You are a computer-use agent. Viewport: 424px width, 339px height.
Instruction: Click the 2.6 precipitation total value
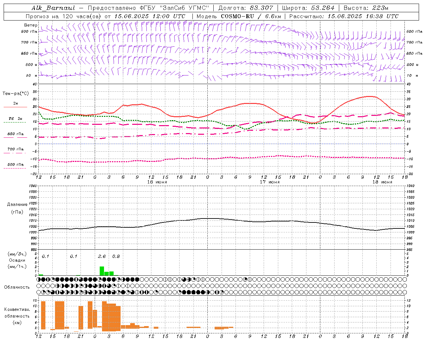[102, 257]
